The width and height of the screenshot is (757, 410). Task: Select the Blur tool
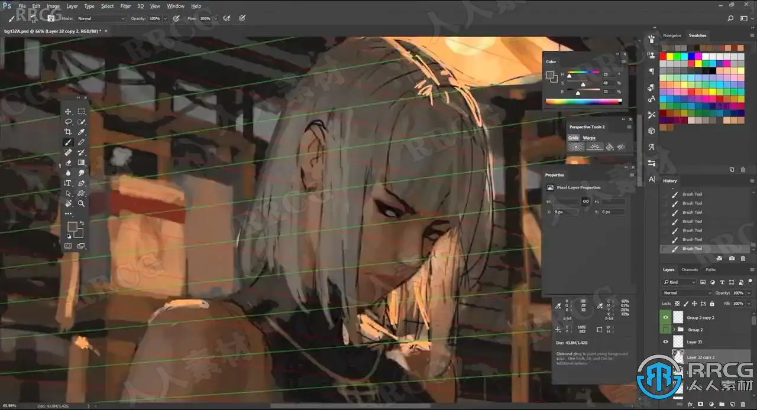pos(68,173)
